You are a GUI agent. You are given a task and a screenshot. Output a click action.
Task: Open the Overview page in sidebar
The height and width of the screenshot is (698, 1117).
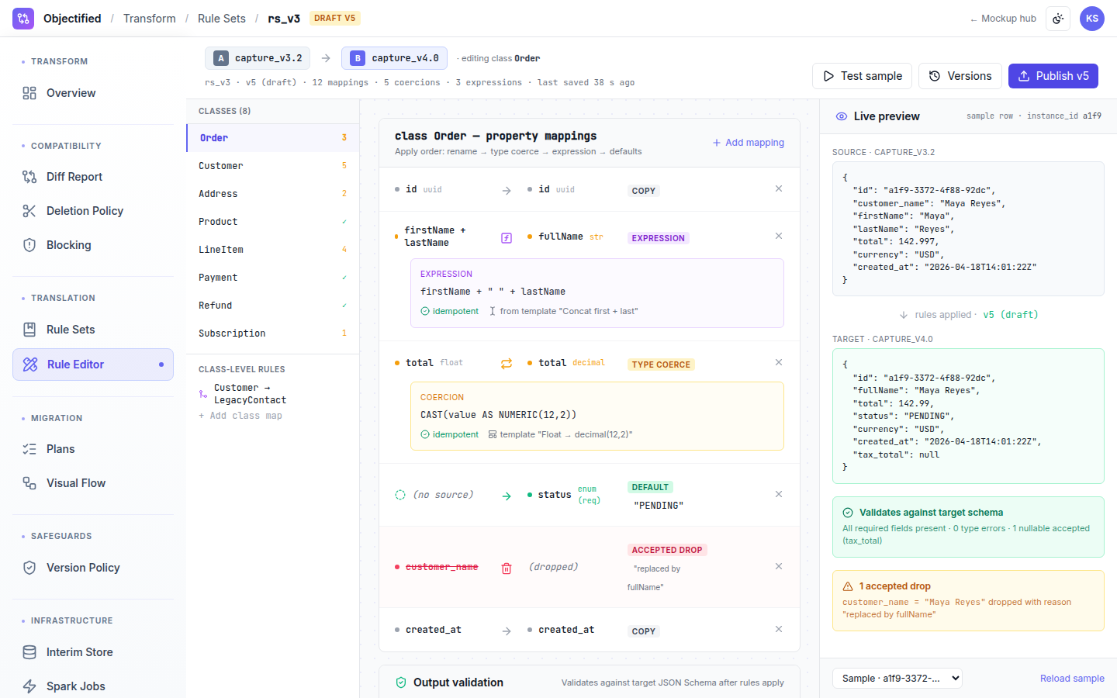tap(93, 93)
